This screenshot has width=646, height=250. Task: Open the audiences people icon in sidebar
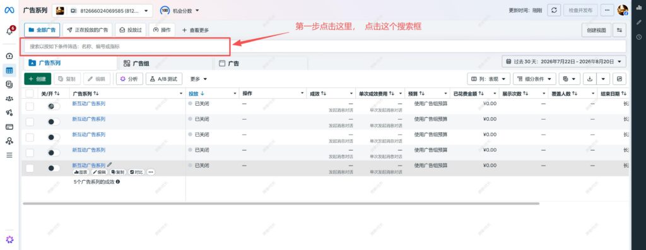(9, 99)
